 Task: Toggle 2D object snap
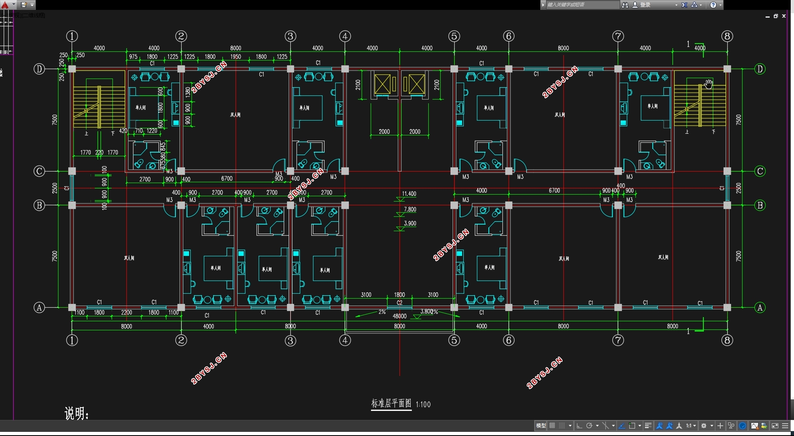[632, 426]
